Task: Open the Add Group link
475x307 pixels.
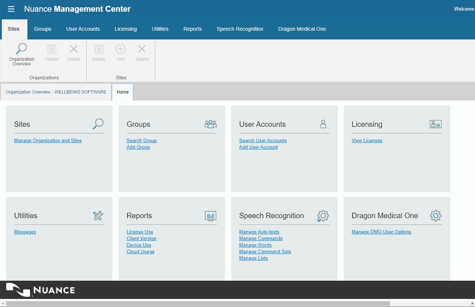Action: tap(138, 147)
